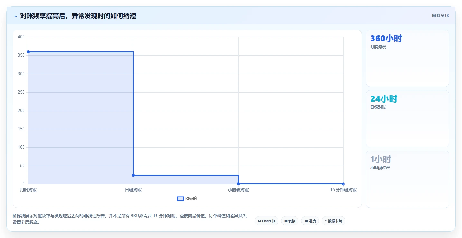Image resolution: width=462 pixels, height=238 pixels.
Task: Click the 阶段变化 label in header
Action: pos(440,16)
